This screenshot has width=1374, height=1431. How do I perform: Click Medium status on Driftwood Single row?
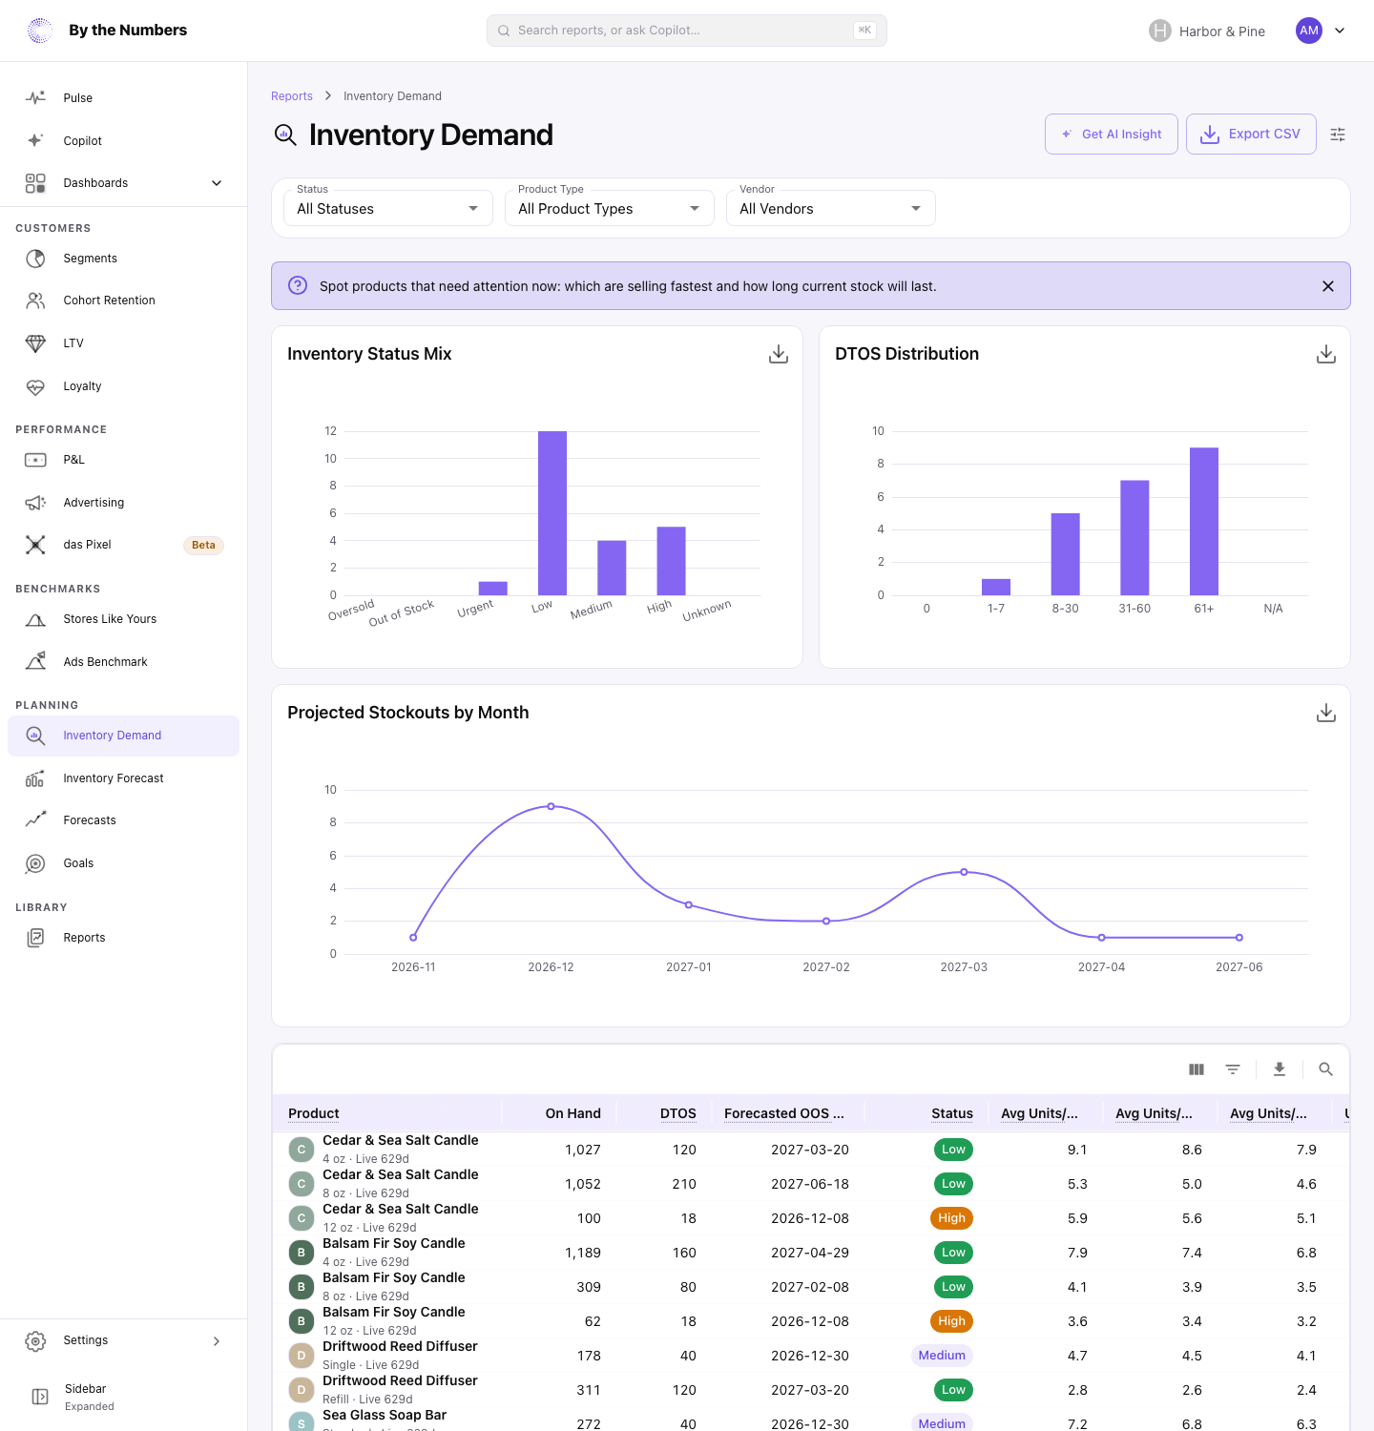[942, 1356]
